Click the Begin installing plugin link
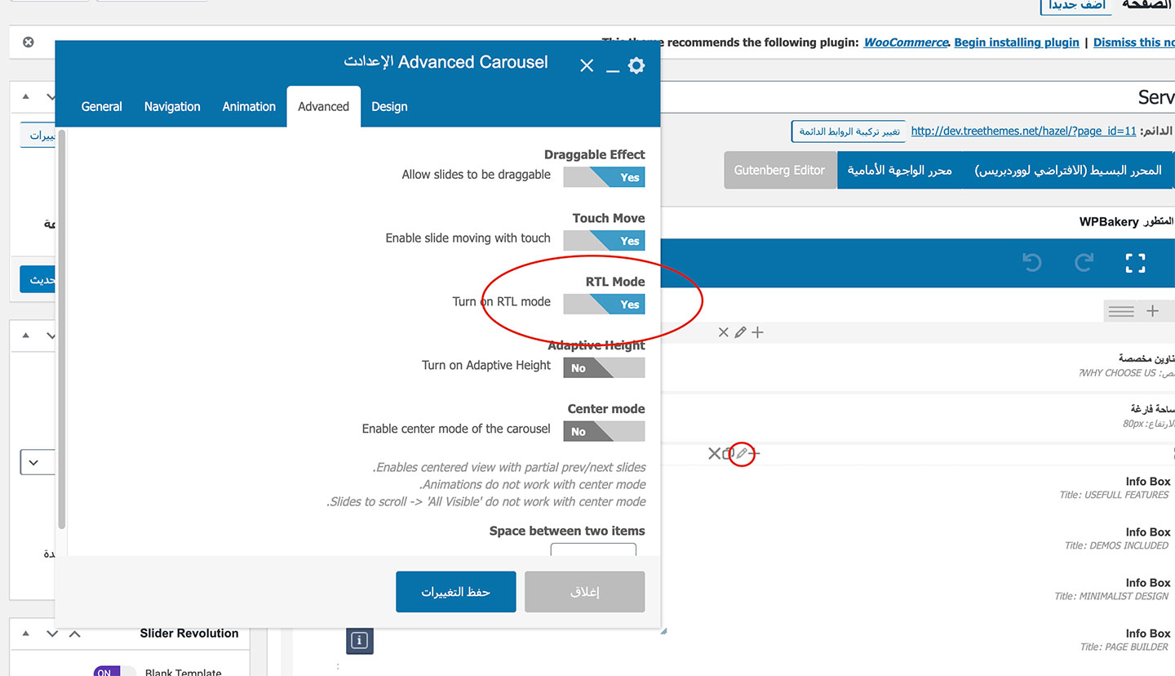Screen dimensions: 1175x676 tap(1016, 42)
